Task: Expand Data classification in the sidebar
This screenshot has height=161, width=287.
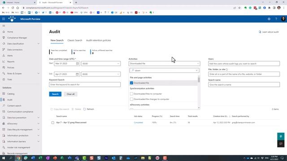Action: tap(39, 44)
